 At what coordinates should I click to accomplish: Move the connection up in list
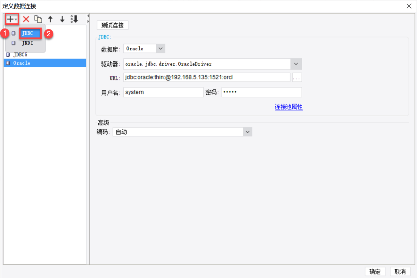coord(50,19)
